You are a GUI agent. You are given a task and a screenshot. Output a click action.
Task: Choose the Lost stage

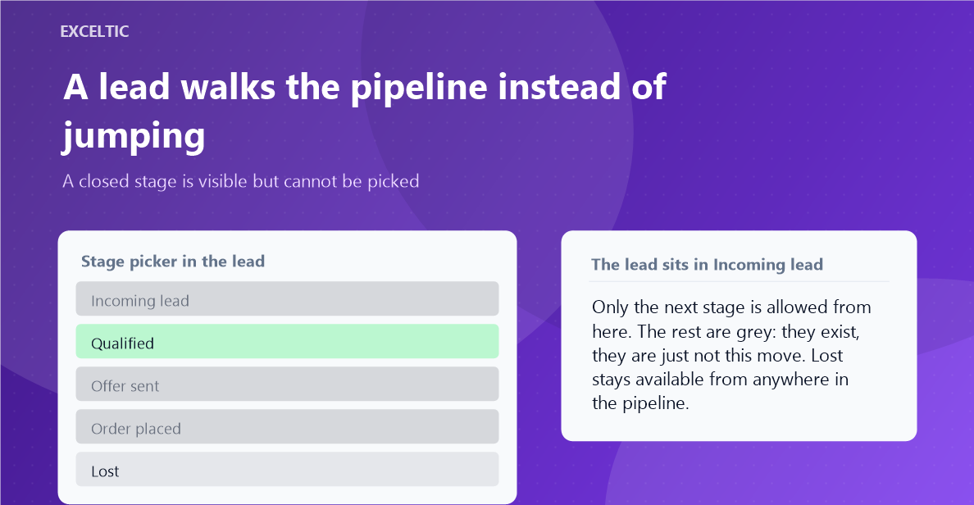pos(287,469)
